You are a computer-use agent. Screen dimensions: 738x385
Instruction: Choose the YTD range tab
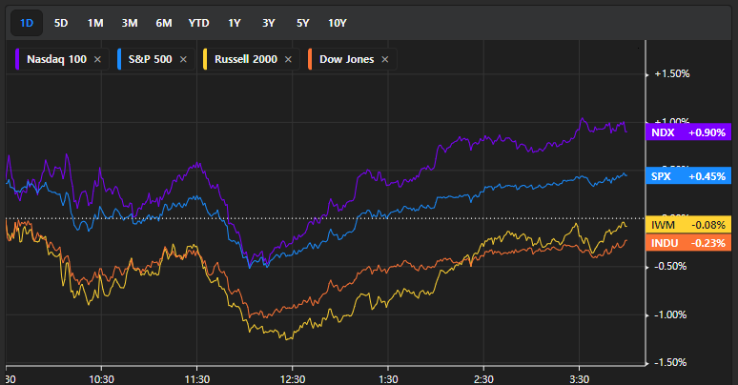(199, 22)
